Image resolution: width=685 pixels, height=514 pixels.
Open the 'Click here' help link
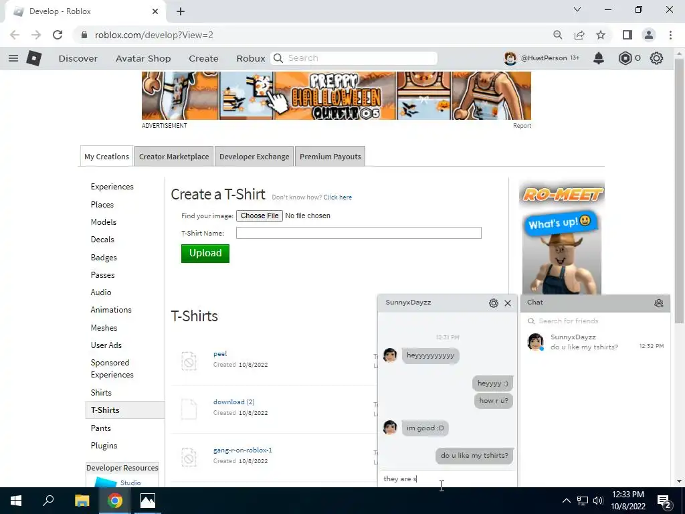[338, 197]
